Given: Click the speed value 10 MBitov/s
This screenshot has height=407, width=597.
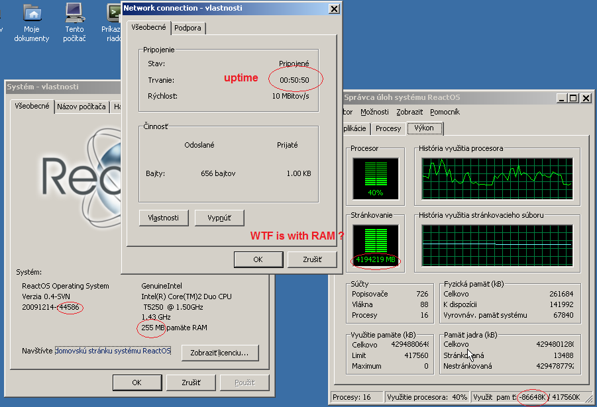Looking at the screenshot, I should (x=290, y=96).
